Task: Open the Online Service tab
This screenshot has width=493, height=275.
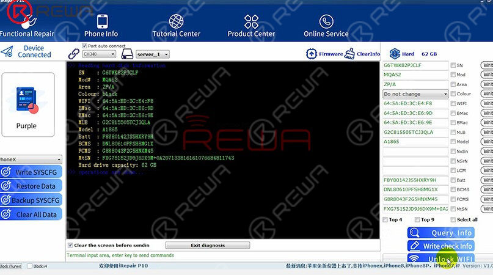Action: [326, 26]
